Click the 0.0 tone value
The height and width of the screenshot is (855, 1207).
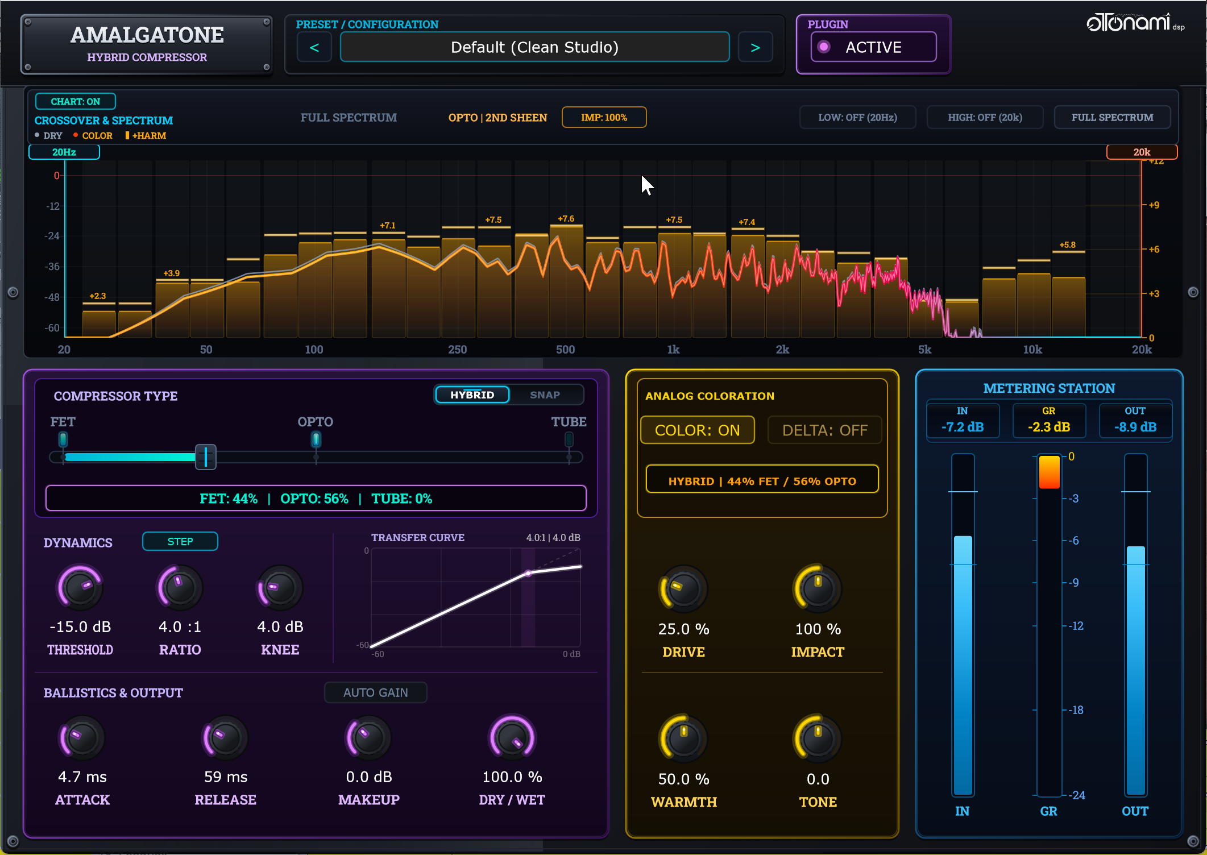pyautogui.click(x=818, y=779)
